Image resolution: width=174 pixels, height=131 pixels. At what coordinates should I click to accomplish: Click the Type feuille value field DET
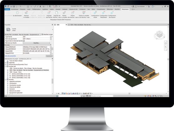pos(36,37)
